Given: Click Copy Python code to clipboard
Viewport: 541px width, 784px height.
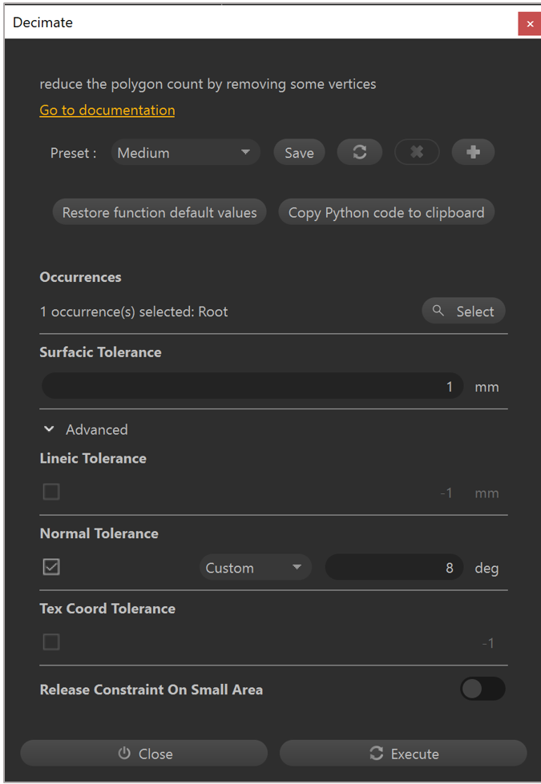Looking at the screenshot, I should tap(386, 212).
